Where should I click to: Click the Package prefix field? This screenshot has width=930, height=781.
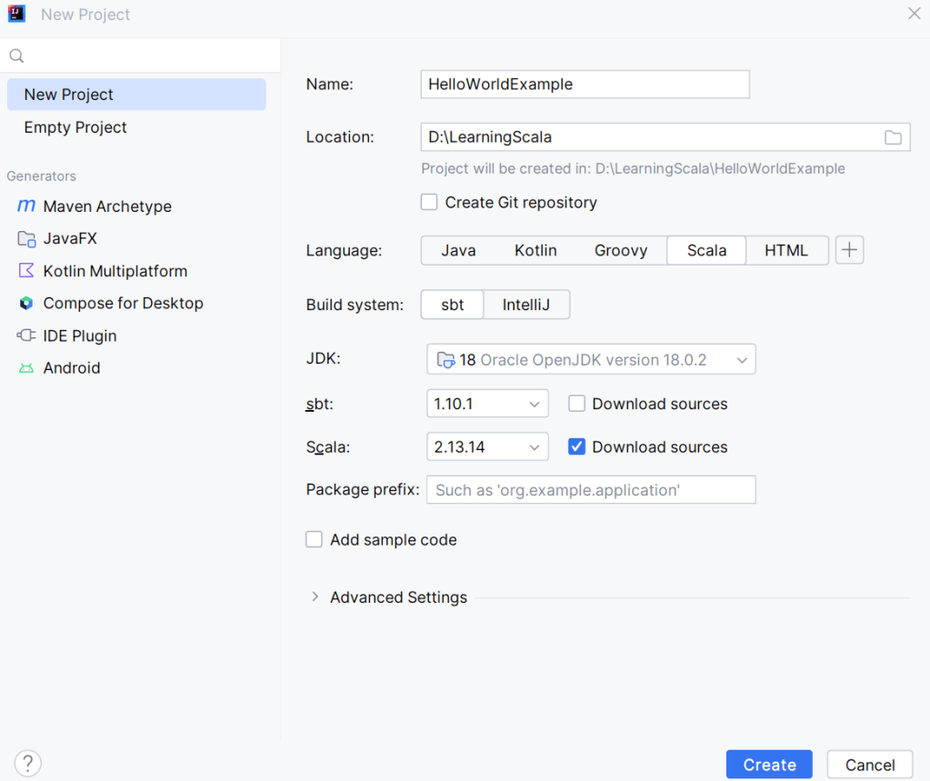coord(591,490)
